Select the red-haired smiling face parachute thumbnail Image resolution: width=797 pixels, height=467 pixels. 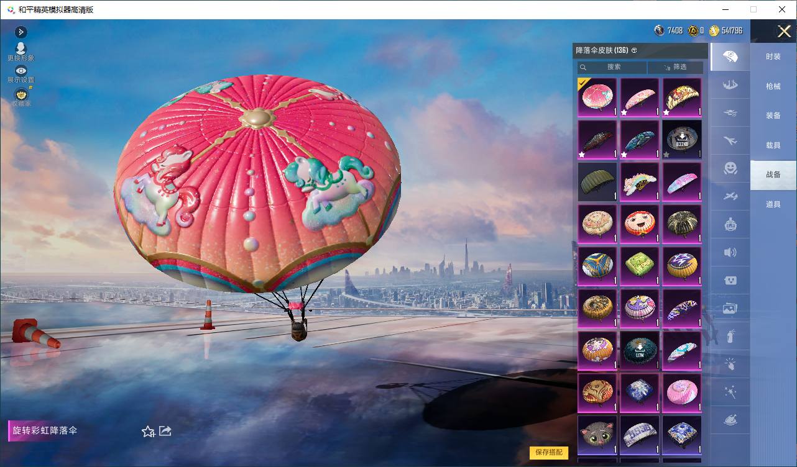click(640, 224)
